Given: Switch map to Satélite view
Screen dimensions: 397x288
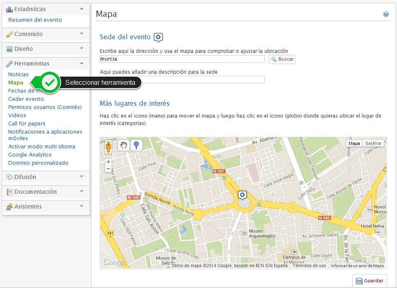Looking at the screenshot, I should (373, 143).
